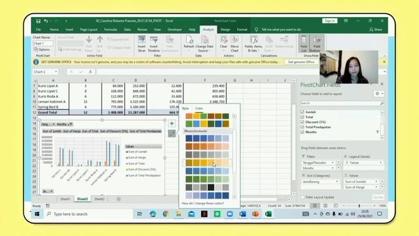Screen dimensions: 419x236
Task: Open the Format ribbon tab
Action: [x=242, y=29]
